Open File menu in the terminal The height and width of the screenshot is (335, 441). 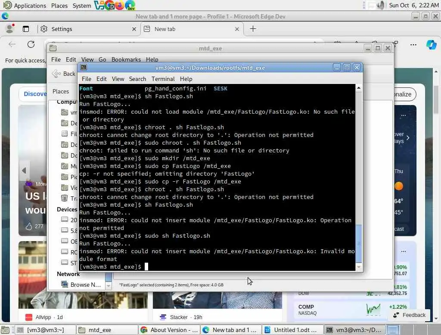86,79
